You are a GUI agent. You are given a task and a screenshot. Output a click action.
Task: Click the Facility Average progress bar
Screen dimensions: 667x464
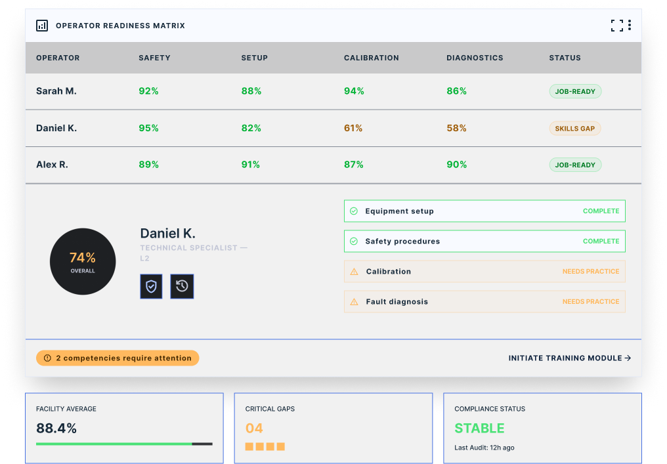point(124,444)
